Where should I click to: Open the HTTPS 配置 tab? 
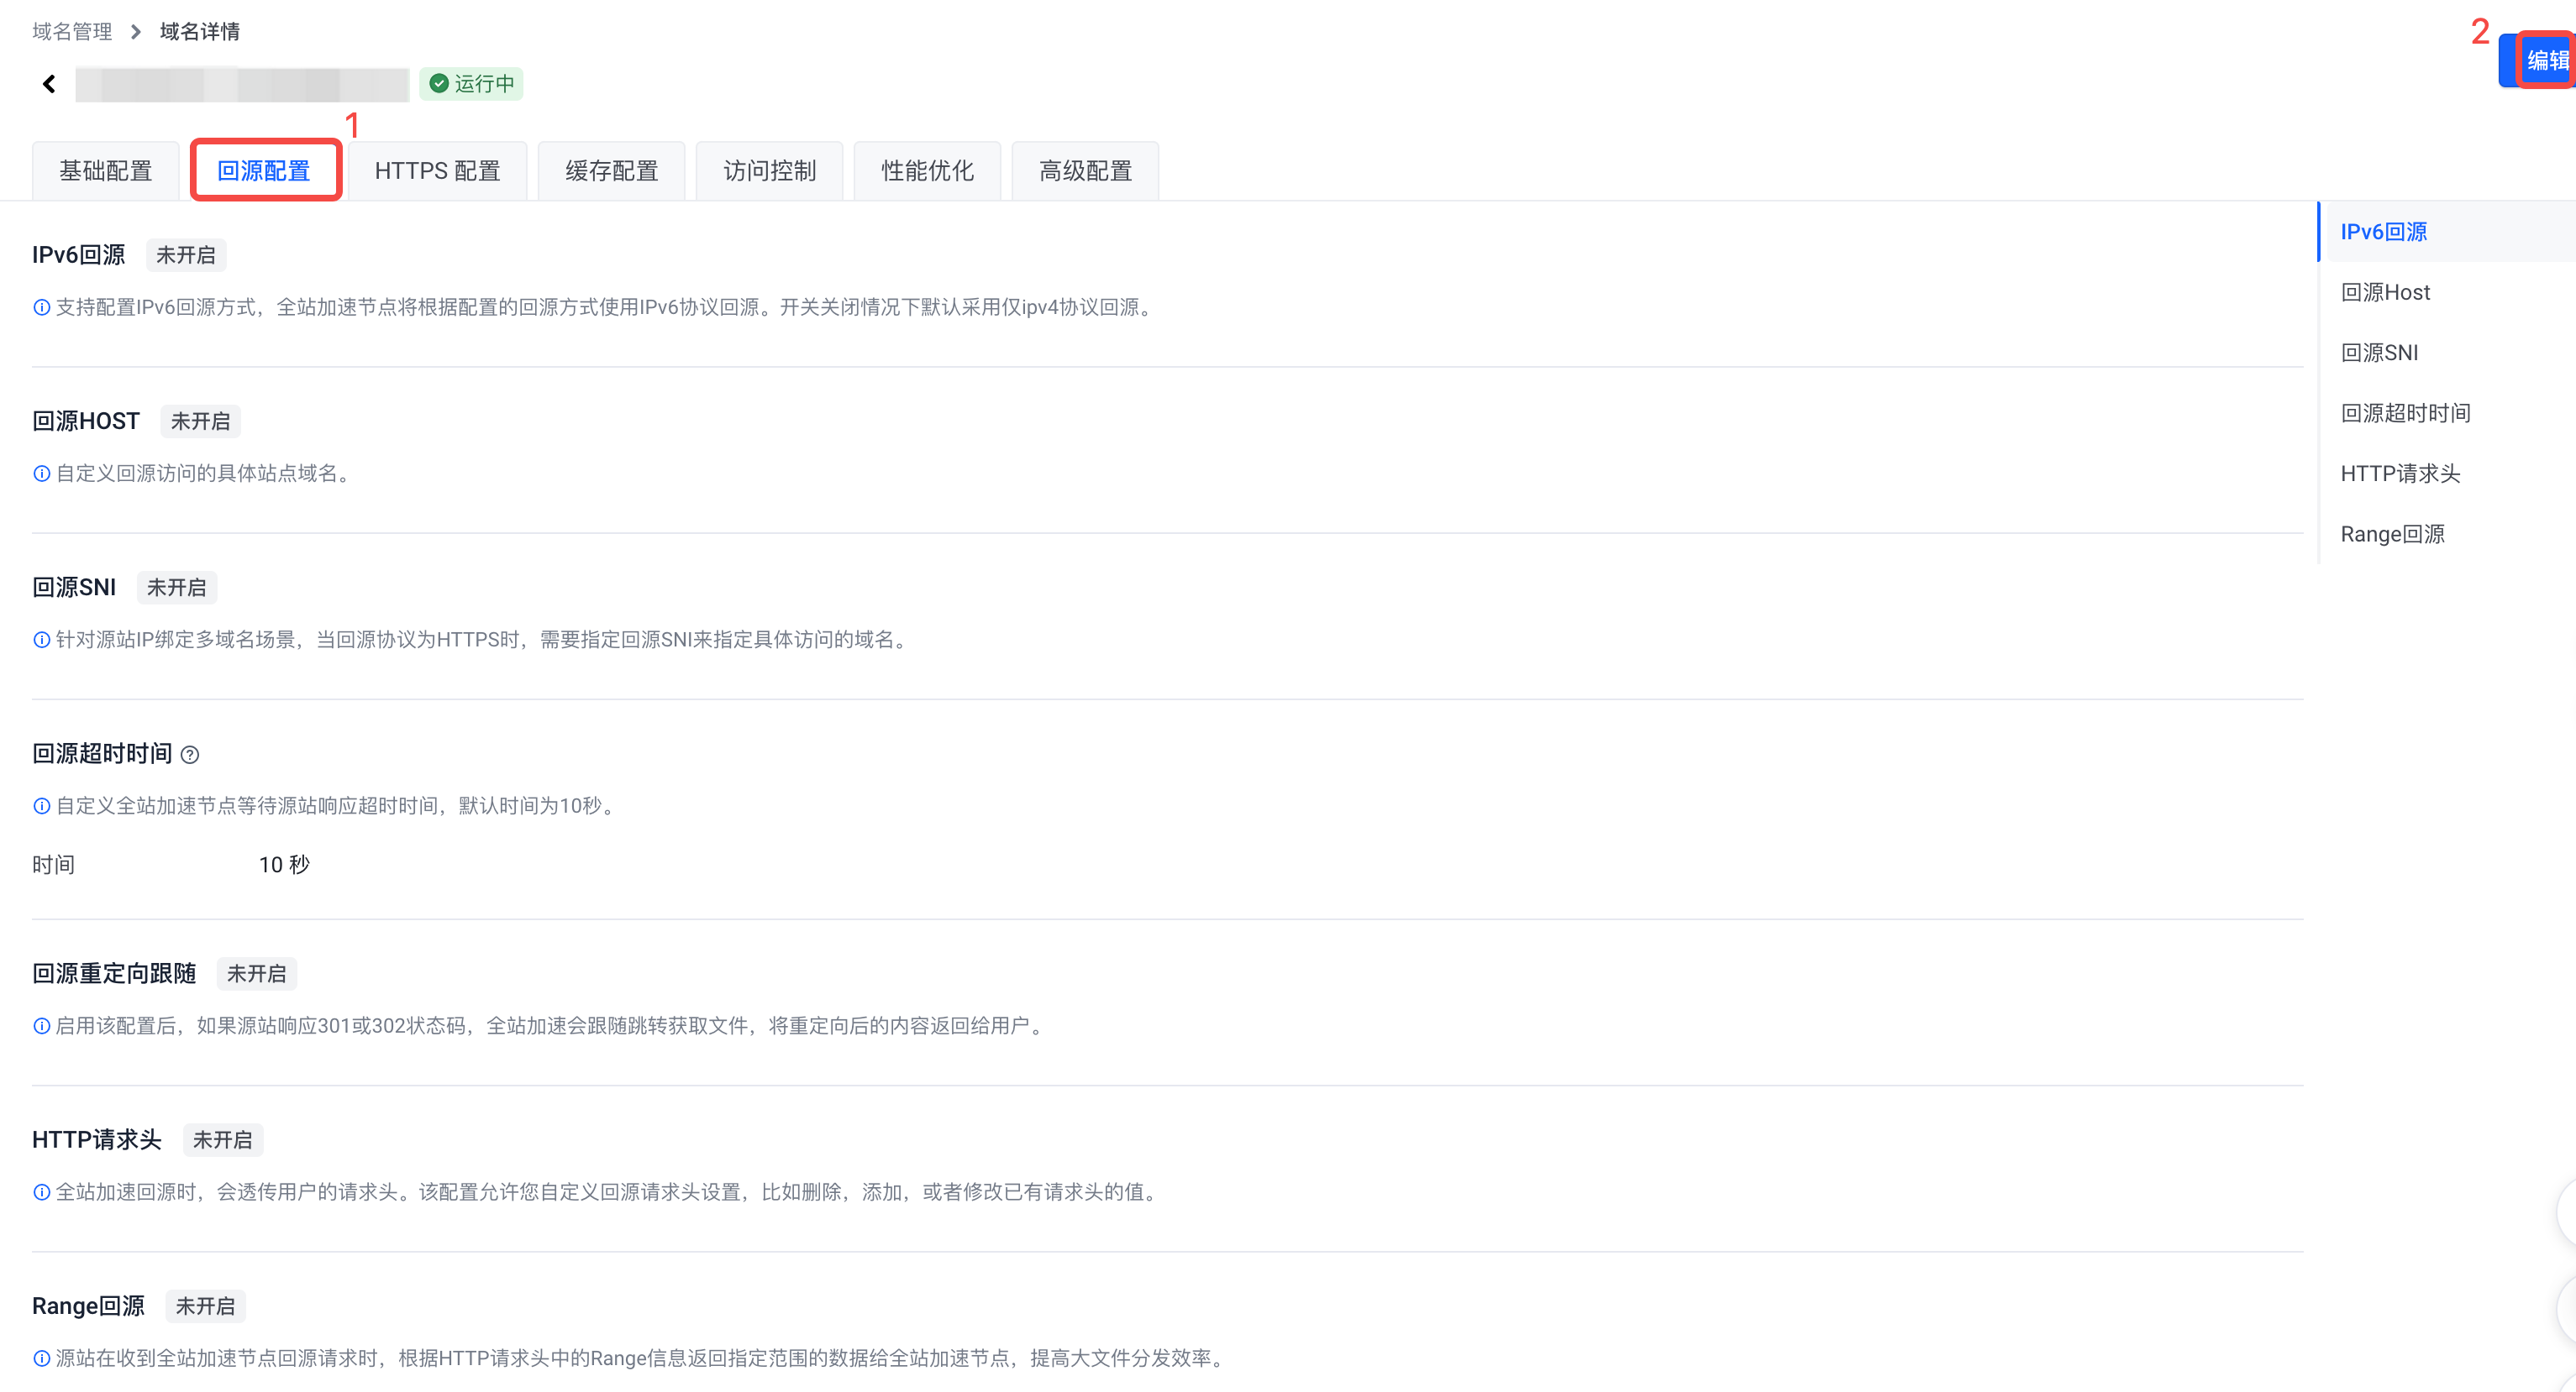(x=437, y=171)
